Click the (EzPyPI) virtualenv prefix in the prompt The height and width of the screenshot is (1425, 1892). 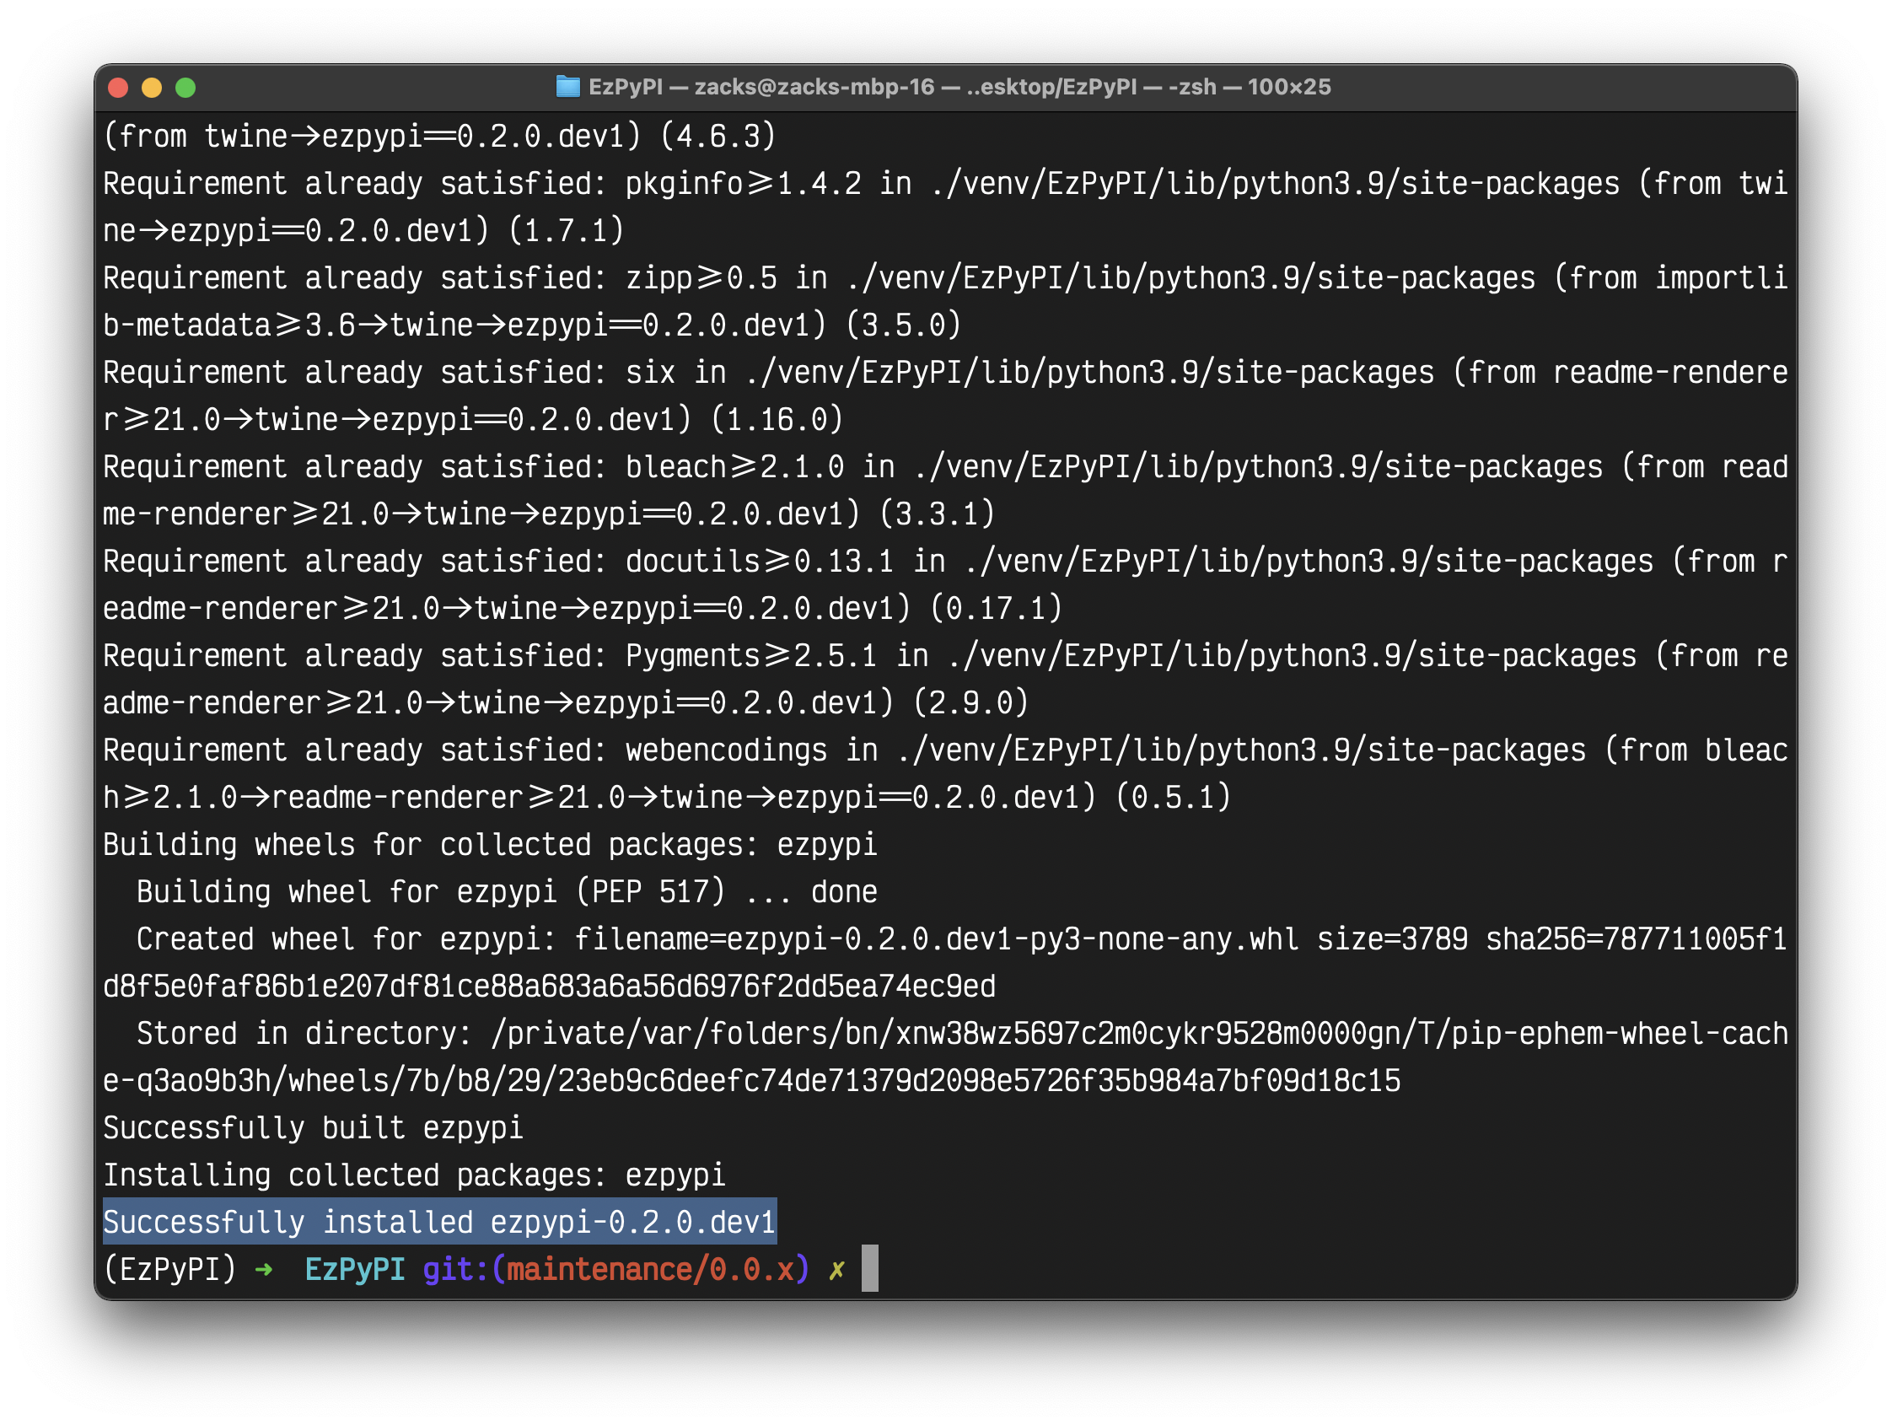tap(169, 1269)
